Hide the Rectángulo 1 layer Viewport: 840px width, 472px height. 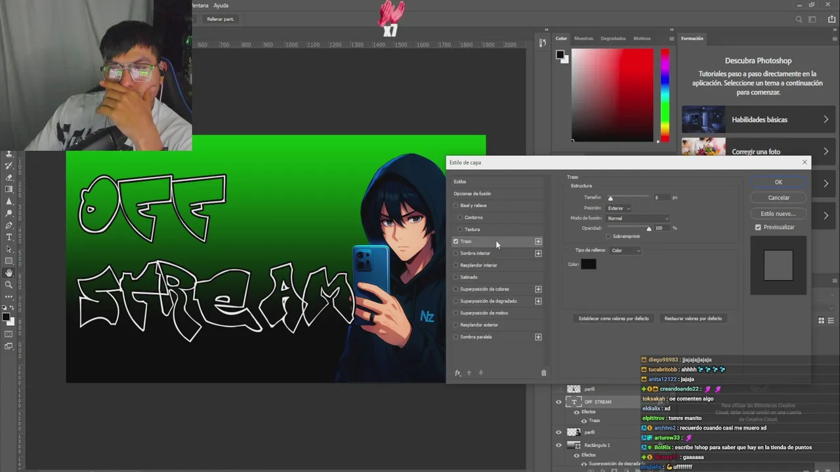point(559,445)
